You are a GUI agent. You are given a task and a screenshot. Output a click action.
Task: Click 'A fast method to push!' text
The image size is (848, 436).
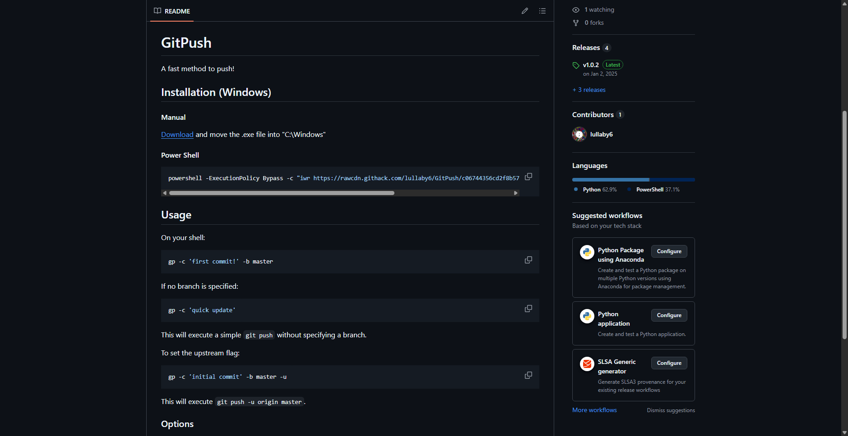[198, 68]
